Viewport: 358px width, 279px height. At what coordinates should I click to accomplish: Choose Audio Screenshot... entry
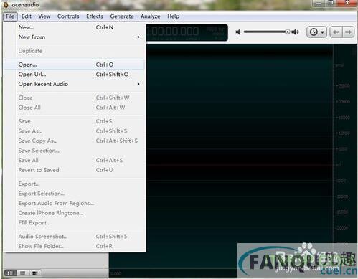(74, 237)
